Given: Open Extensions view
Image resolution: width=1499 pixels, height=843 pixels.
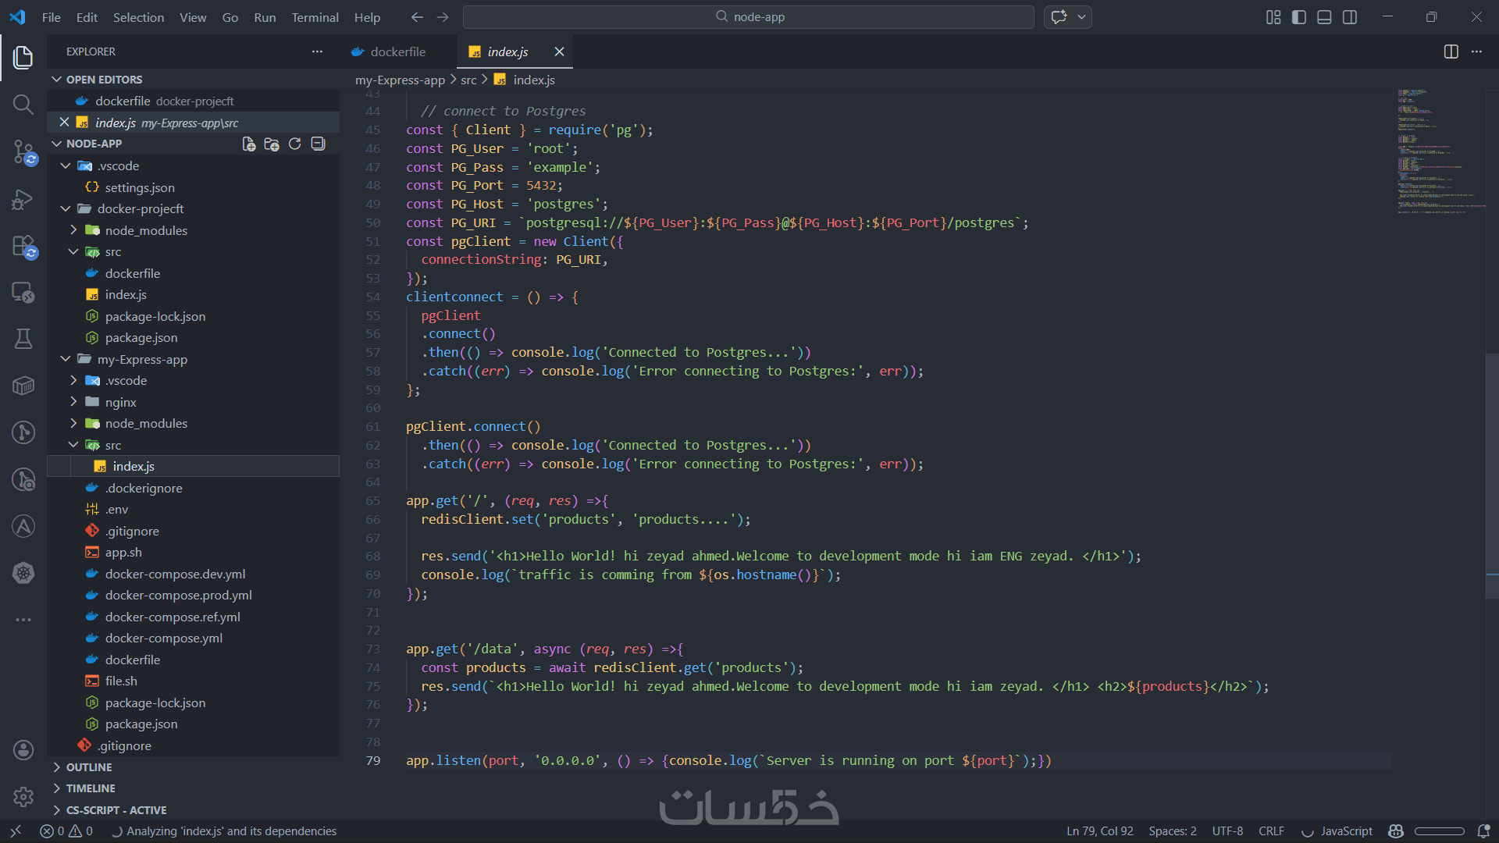Looking at the screenshot, I should point(23,246).
